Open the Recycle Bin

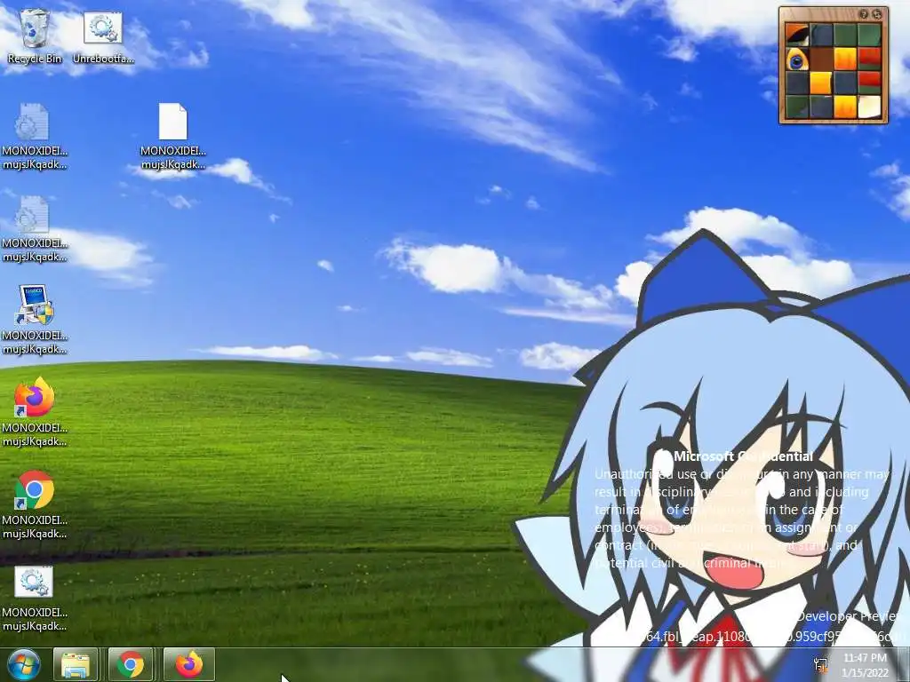(35, 28)
